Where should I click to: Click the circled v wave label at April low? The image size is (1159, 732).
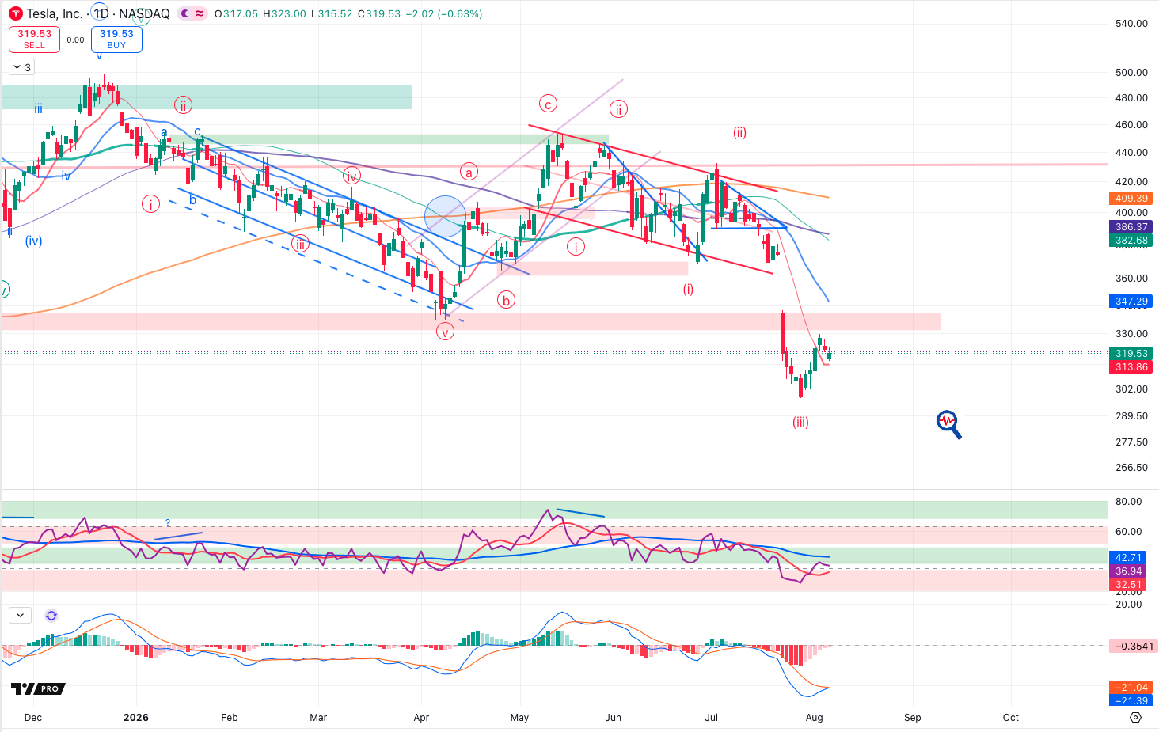[445, 332]
